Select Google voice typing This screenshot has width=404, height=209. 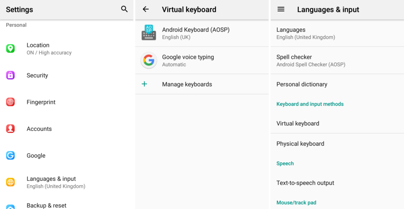(x=202, y=60)
